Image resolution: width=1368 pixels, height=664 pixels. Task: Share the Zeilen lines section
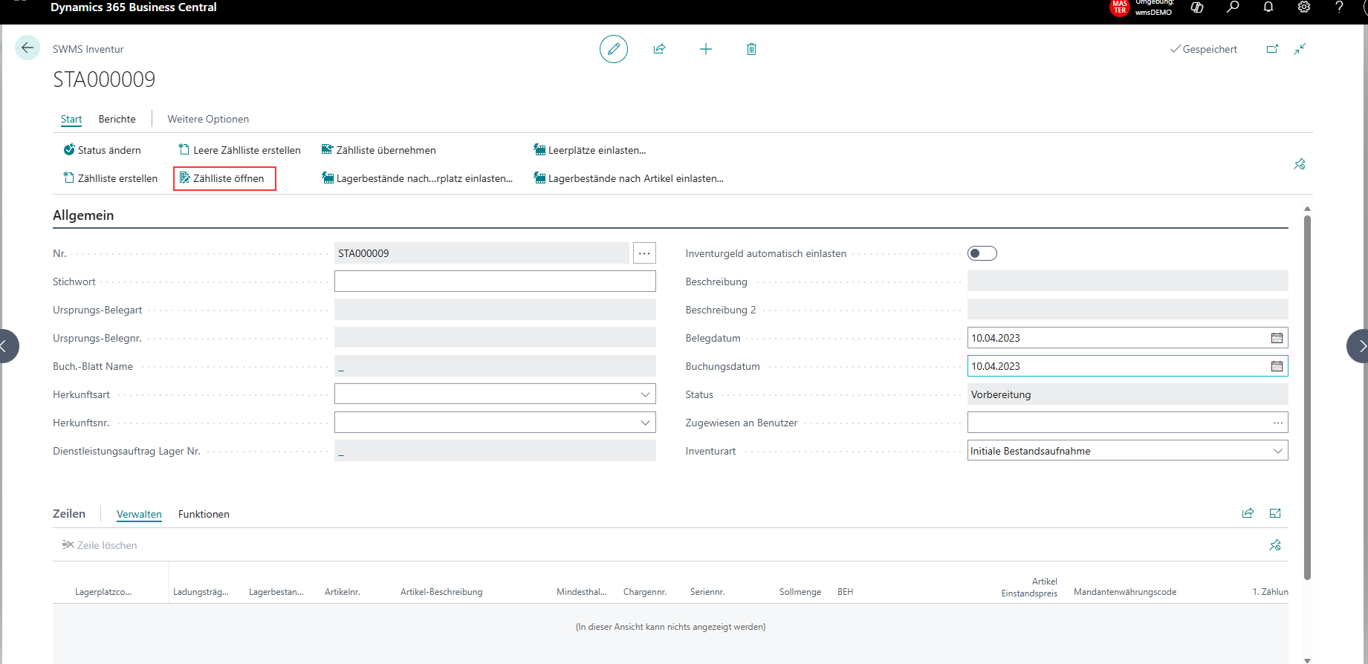tap(1248, 513)
